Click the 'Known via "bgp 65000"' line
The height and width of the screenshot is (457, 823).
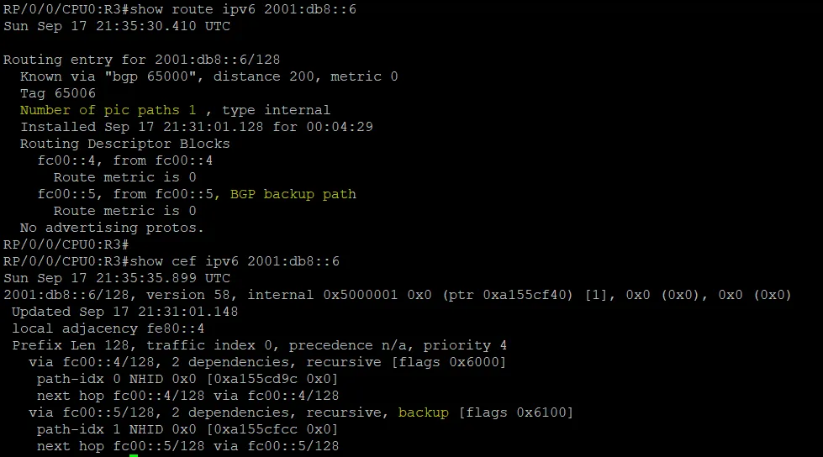point(208,76)
